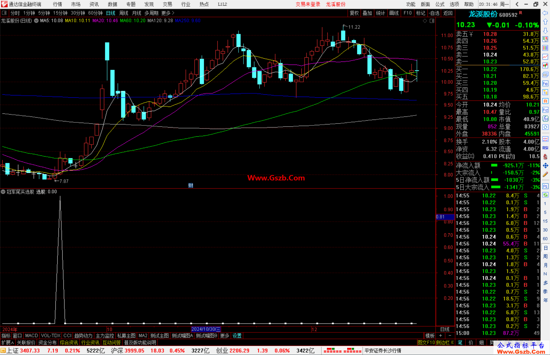The width and height of the screenshot is (550, 355).
Task: Open the 复权 adjustment dropdown
Action: [x=354, y=13]
